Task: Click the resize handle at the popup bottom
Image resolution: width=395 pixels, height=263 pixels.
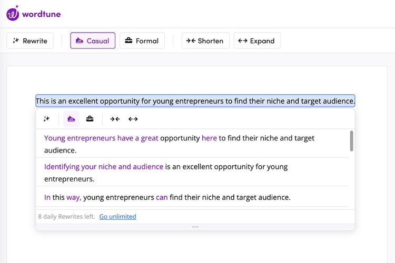Action: (195, 227)
